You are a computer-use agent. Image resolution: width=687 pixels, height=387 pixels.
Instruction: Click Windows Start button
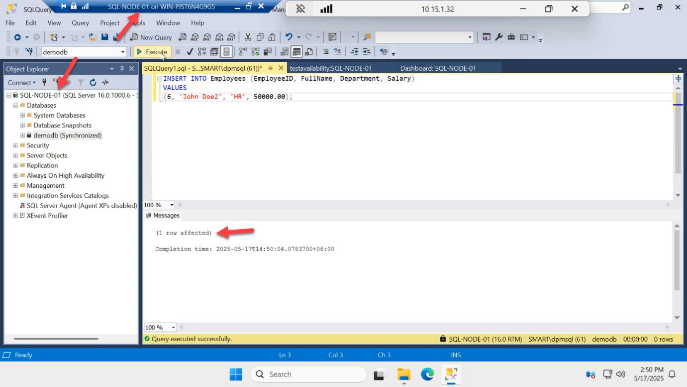tap(235, 374)
